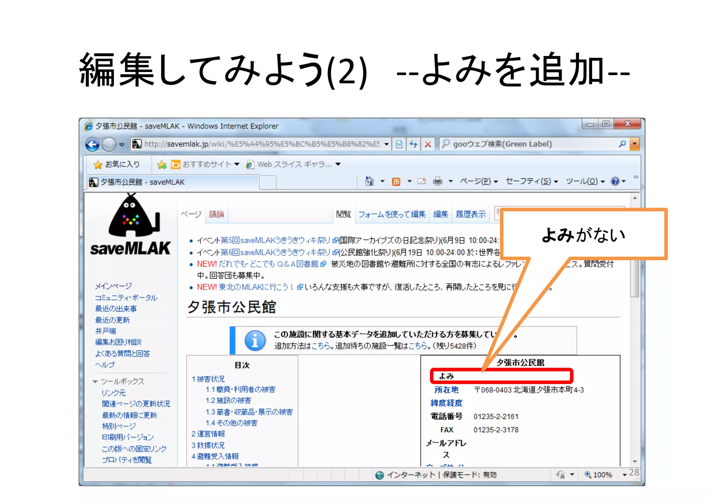This screenshot has width=710, height=501.
Task: Click the IE back navigation arrow
Action: coord(92,144)
